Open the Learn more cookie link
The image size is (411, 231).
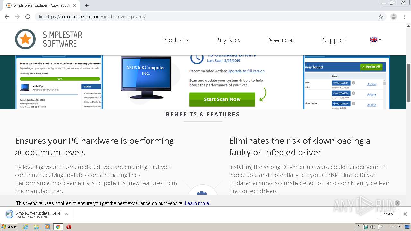197,203
